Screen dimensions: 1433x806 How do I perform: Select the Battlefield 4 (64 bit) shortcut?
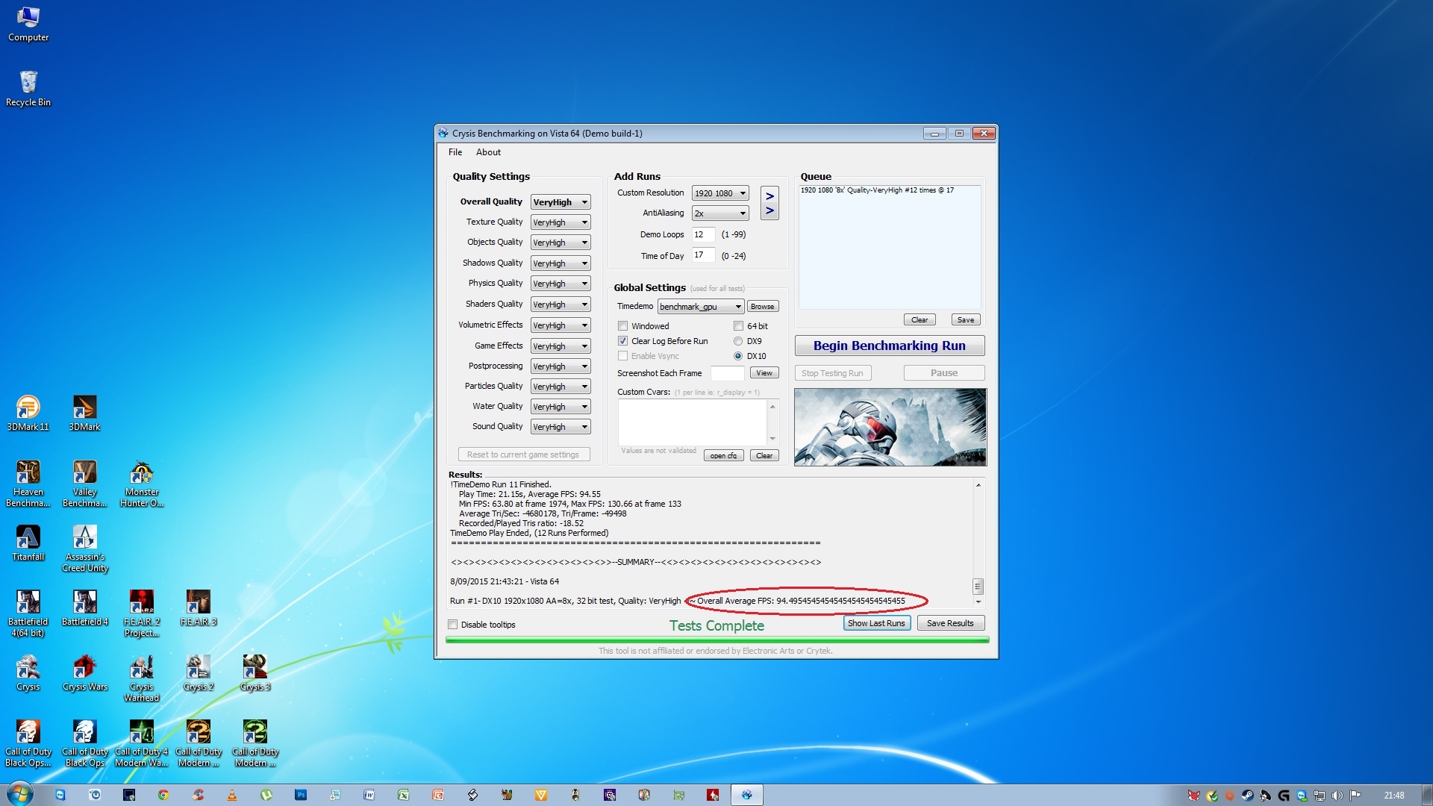[28, 613]
